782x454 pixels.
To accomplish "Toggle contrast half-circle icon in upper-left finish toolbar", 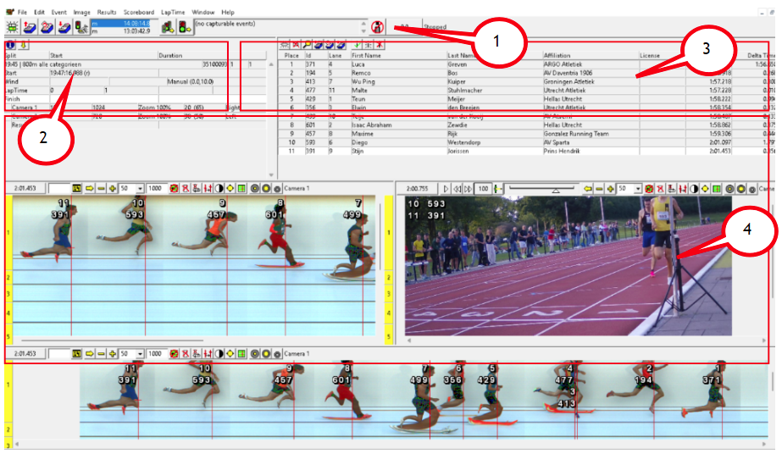I will [x=218, y=186].
